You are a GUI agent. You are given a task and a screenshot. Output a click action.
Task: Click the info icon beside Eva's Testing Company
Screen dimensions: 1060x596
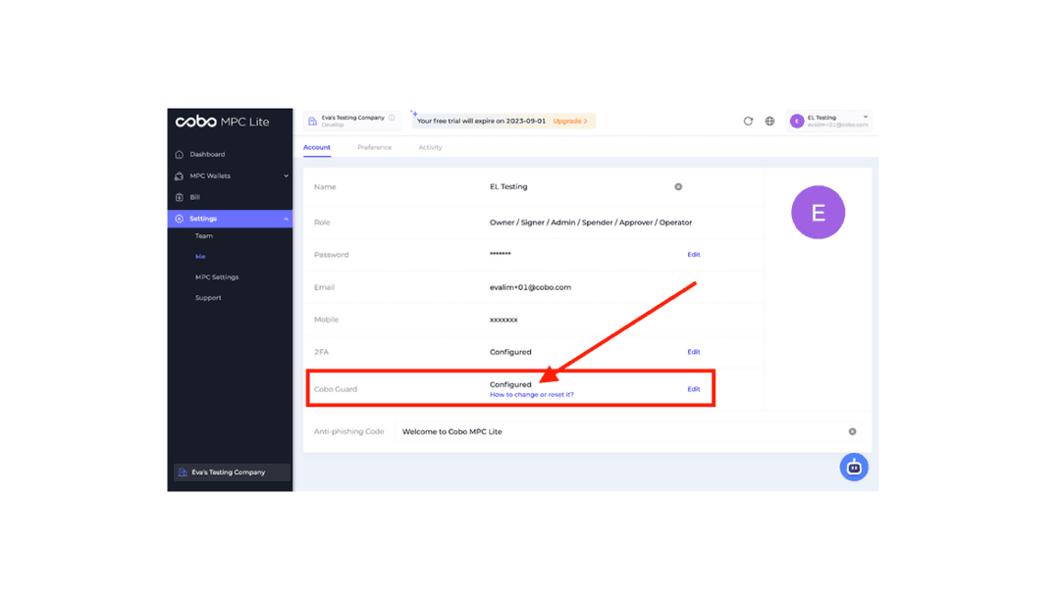(x=392, y=118)
